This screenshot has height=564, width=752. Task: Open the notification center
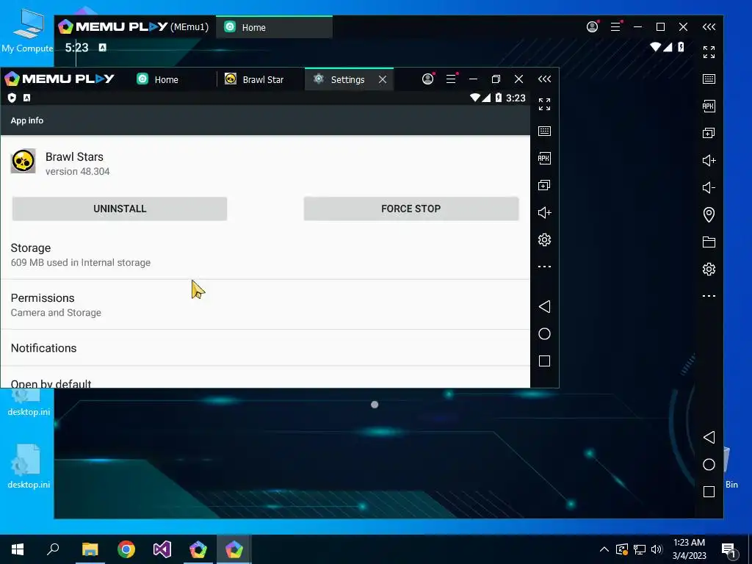[729, 550]
